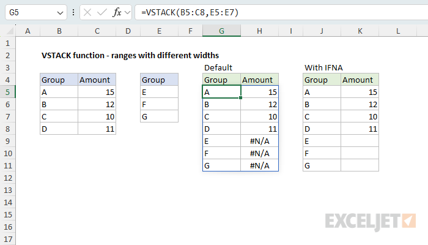
Task: Click into the formula bar containing VSTACK formula
Action: pos(281,12)
